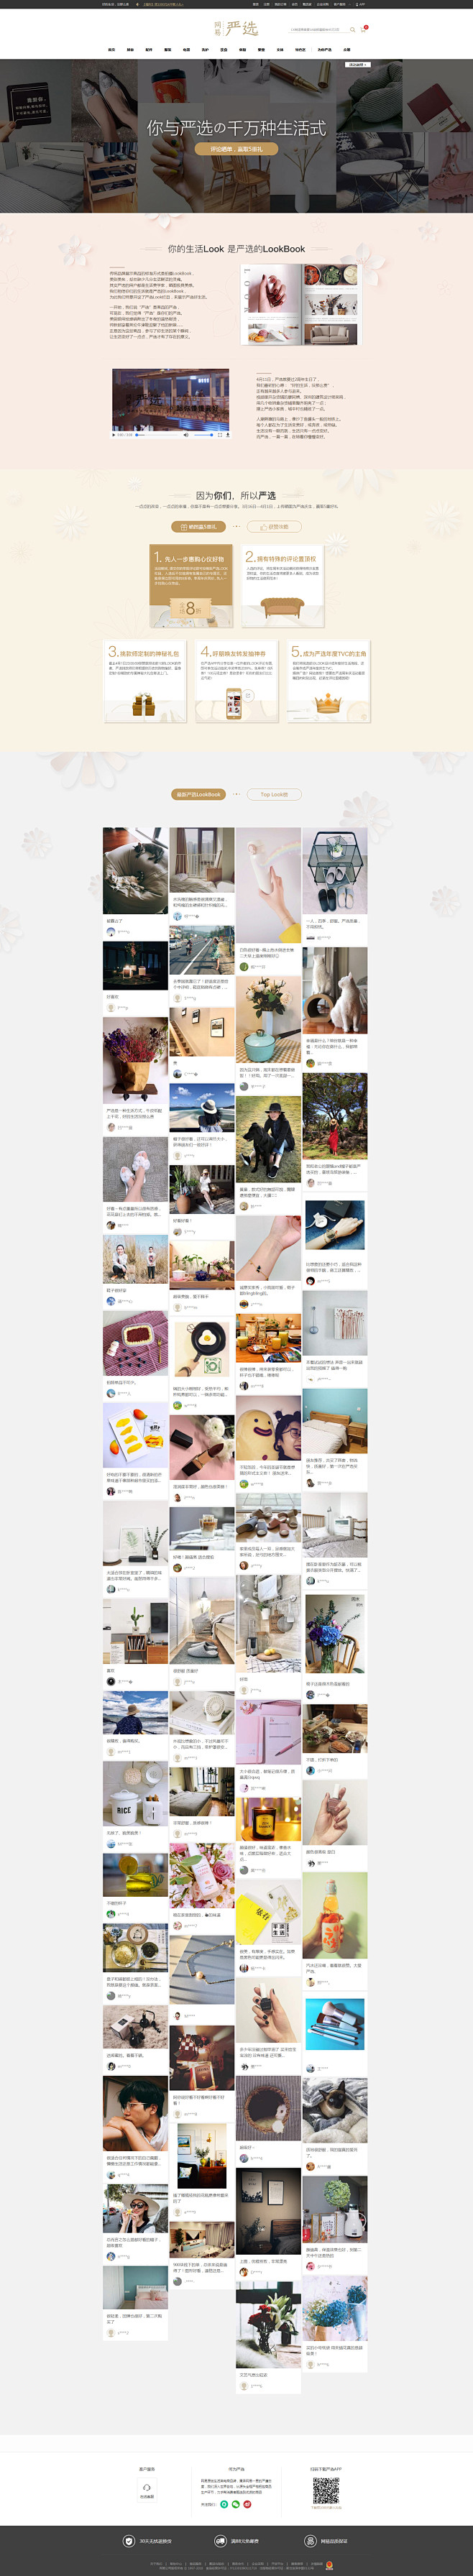Image resolution: width=473 pixels, height=2576 pixels.
Task: Download the video via arrow icon
Action: coord(228,435)
